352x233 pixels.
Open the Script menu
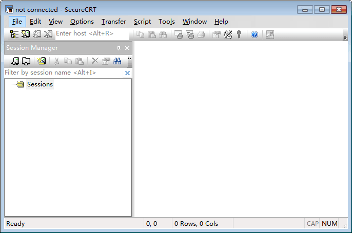142,22
